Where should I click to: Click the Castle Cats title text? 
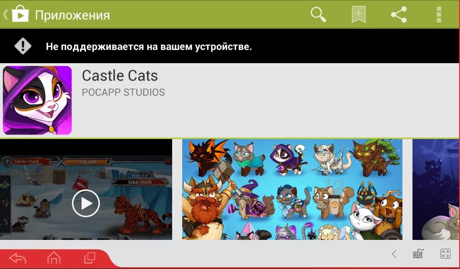pyautogui.click(x=120, y=75)
